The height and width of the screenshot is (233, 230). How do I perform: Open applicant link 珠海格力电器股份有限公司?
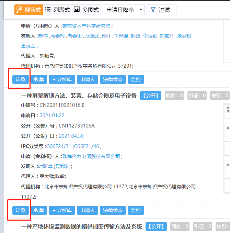[91, 156]
